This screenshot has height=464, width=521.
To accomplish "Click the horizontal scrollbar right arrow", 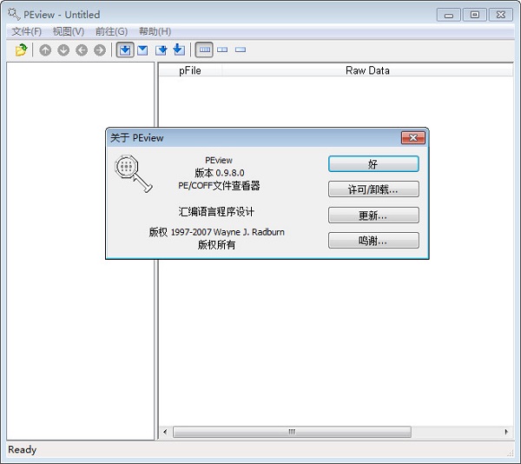I will pos(506,432).
